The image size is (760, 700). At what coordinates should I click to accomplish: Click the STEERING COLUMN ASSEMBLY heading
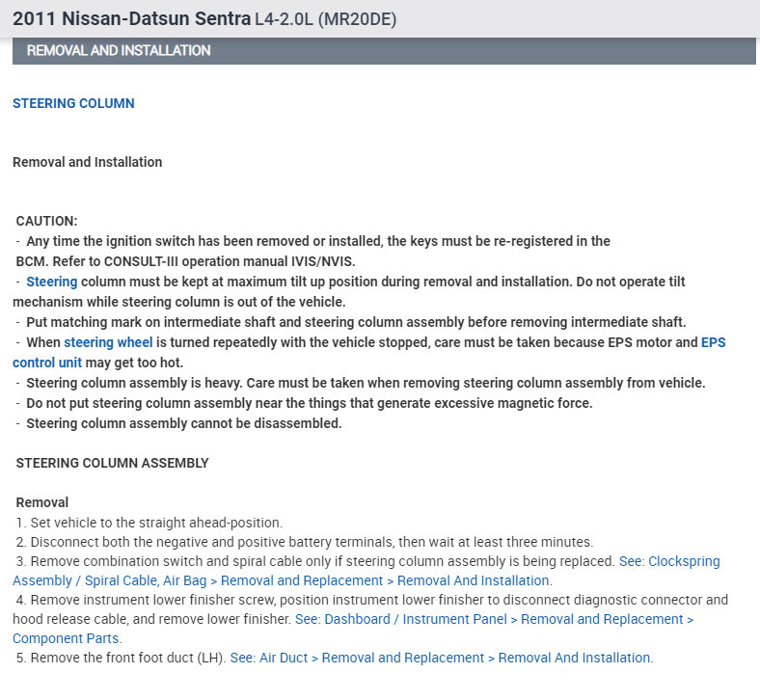[112, 463]
